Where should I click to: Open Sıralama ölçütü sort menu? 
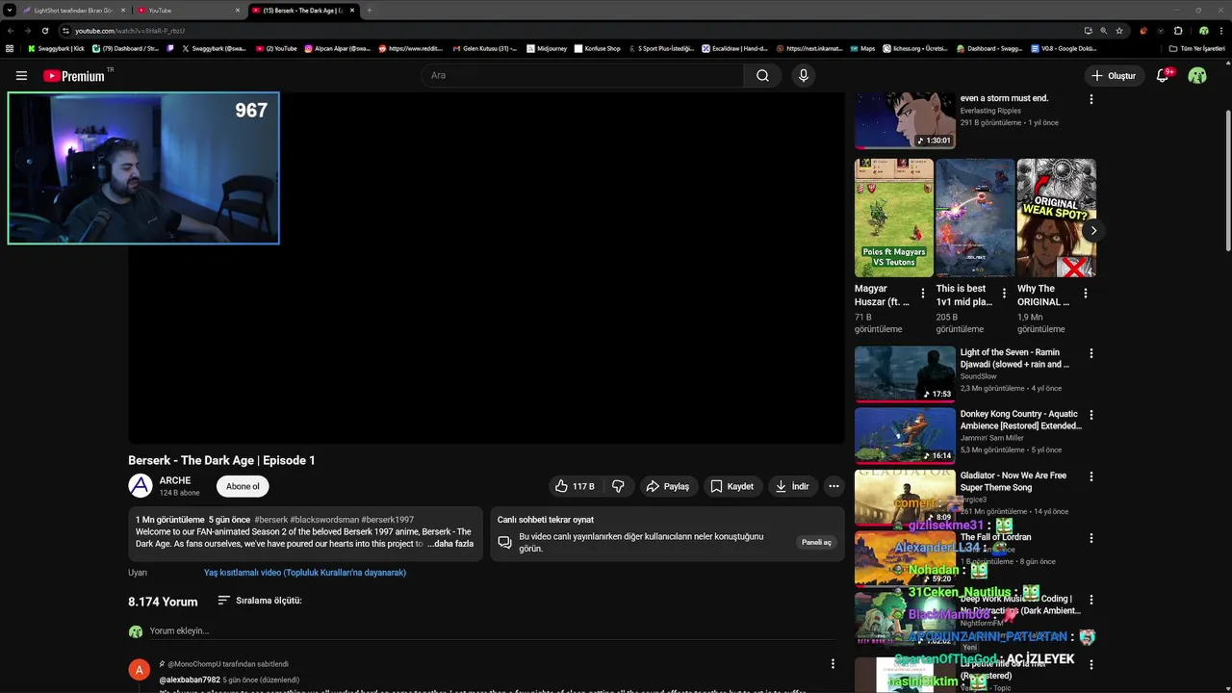pos(259,601)
